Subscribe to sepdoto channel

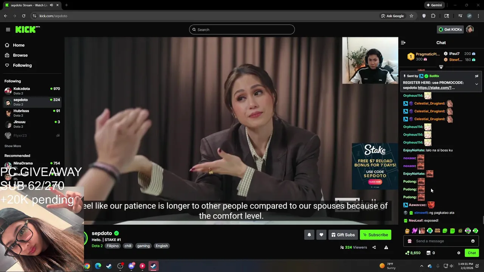(375, 235)
